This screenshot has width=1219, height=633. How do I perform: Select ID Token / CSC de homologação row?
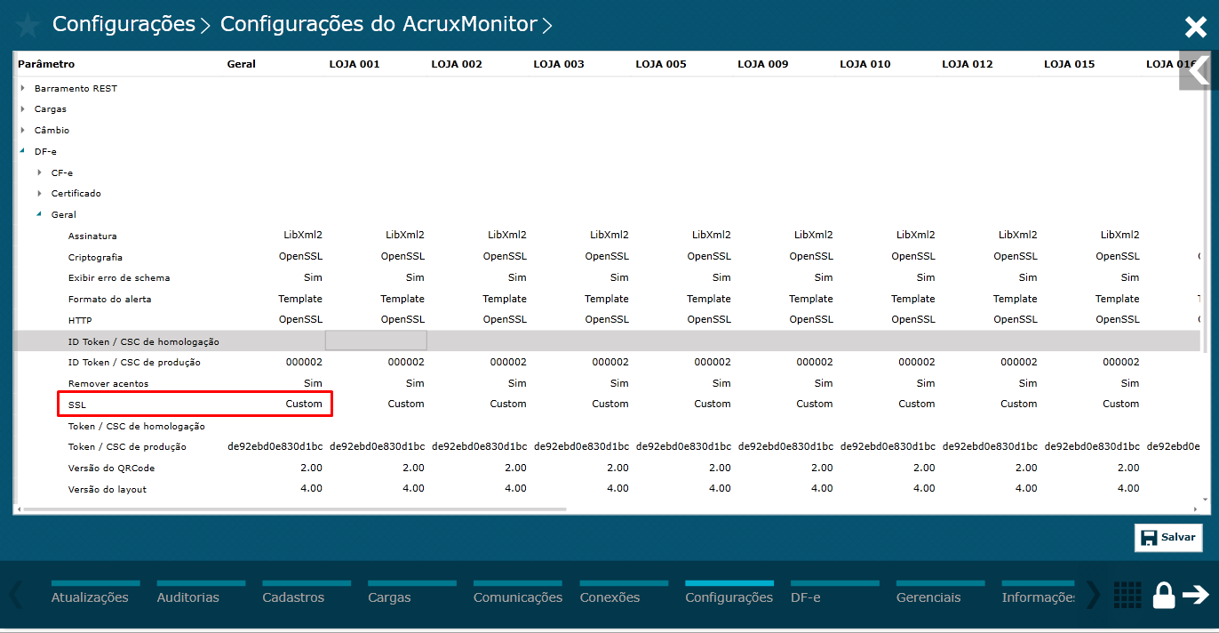(606, 341)
